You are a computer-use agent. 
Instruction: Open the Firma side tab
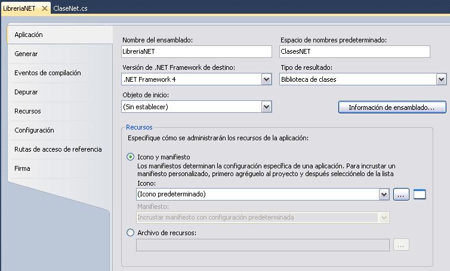click(x=60, y=168)
